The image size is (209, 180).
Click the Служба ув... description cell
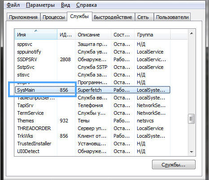(92, 52)
